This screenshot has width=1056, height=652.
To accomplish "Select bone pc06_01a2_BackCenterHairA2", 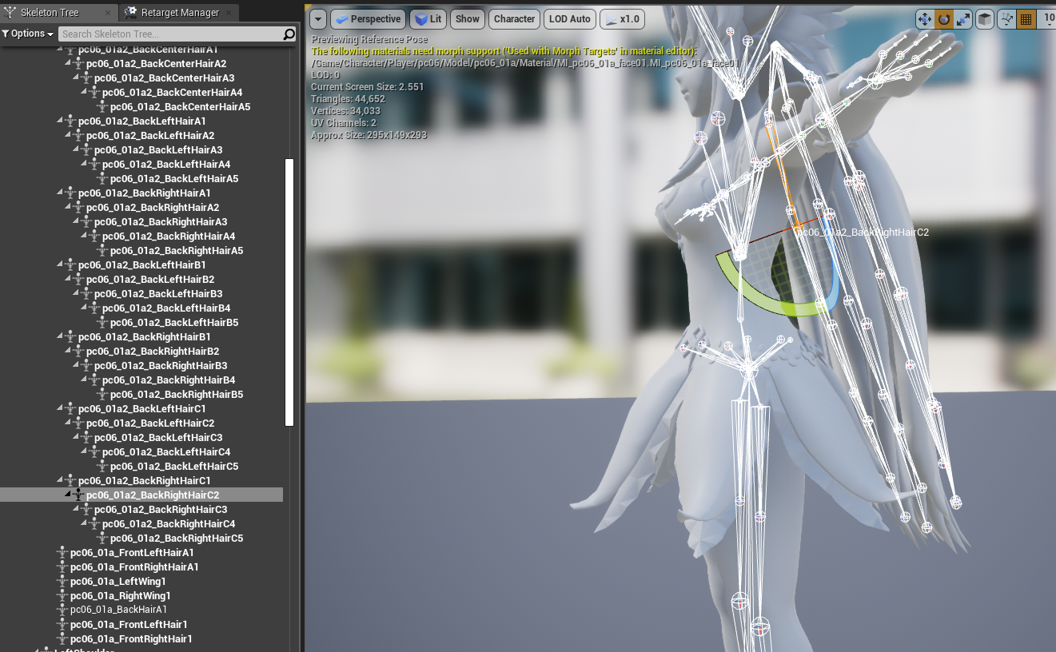I will tap(157, 64).
